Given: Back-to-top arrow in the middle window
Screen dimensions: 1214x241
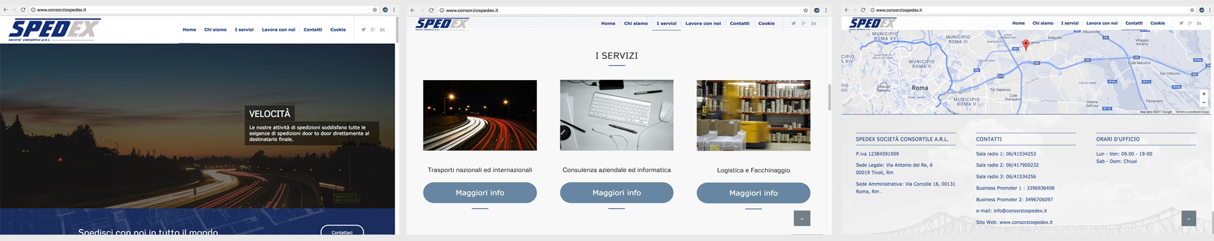Looking at the screenshot, I should point(802,218).
